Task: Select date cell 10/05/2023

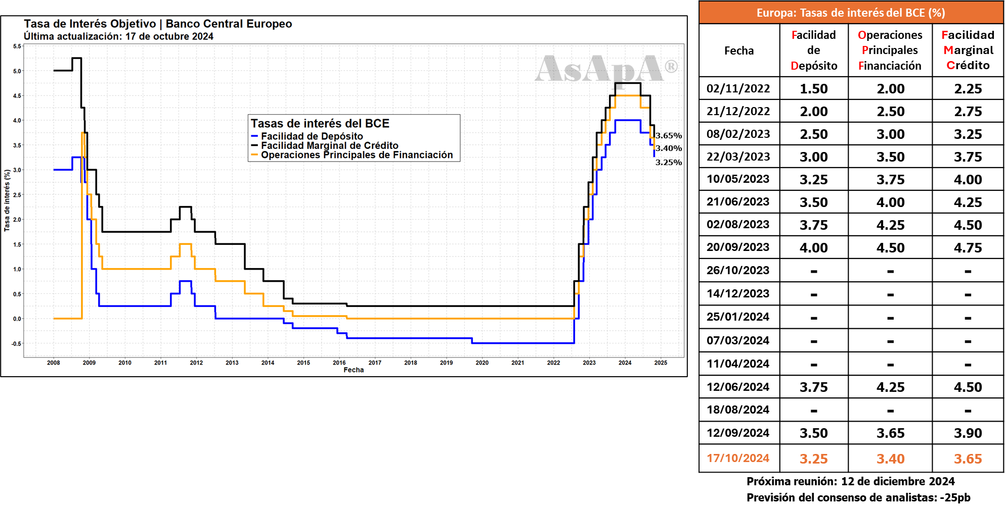Action: pyautogui.click(x=738, y=179)
